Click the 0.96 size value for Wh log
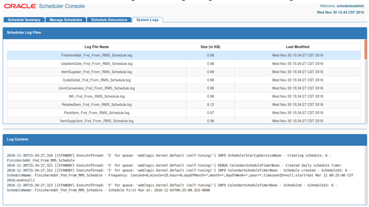 click(210, 97)
